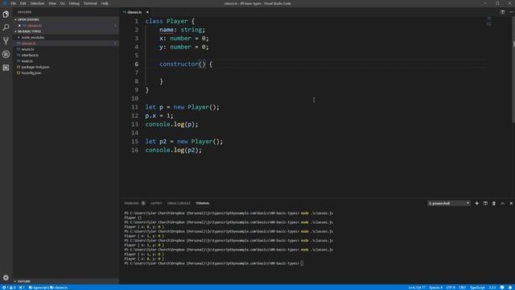Close the terminal panel
This screenshot has height=290, width=515.
511,204
